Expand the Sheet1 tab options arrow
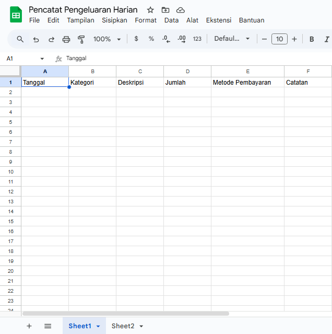332x334 pixels. [x=98, y=326]
